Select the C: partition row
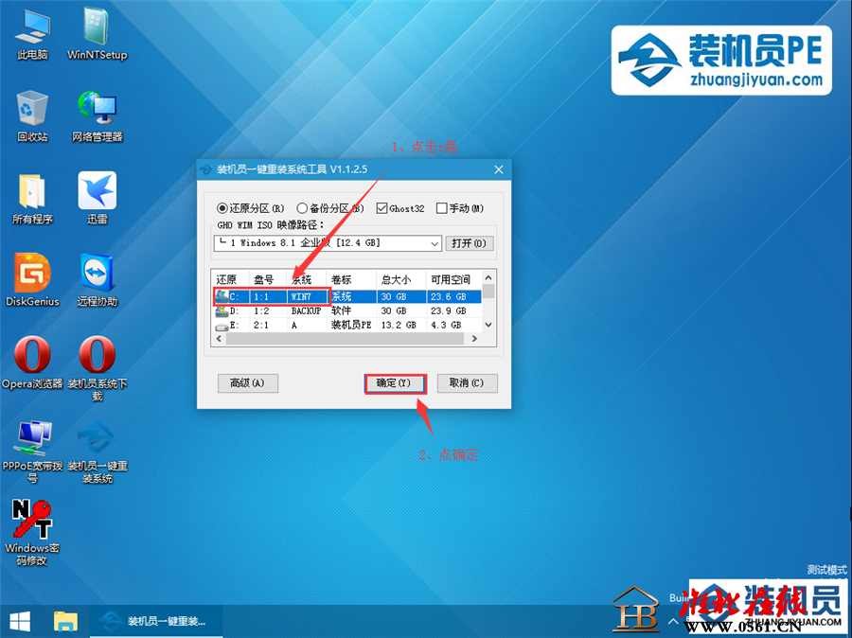 (347, 296)
